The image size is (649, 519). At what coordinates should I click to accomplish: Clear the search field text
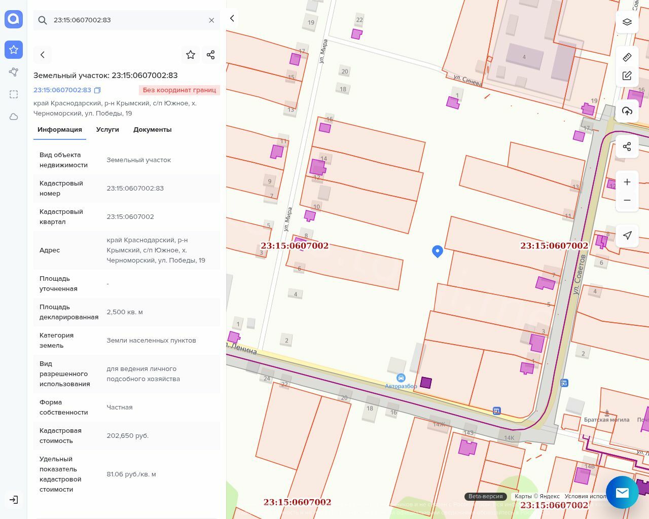pos(211,20)
